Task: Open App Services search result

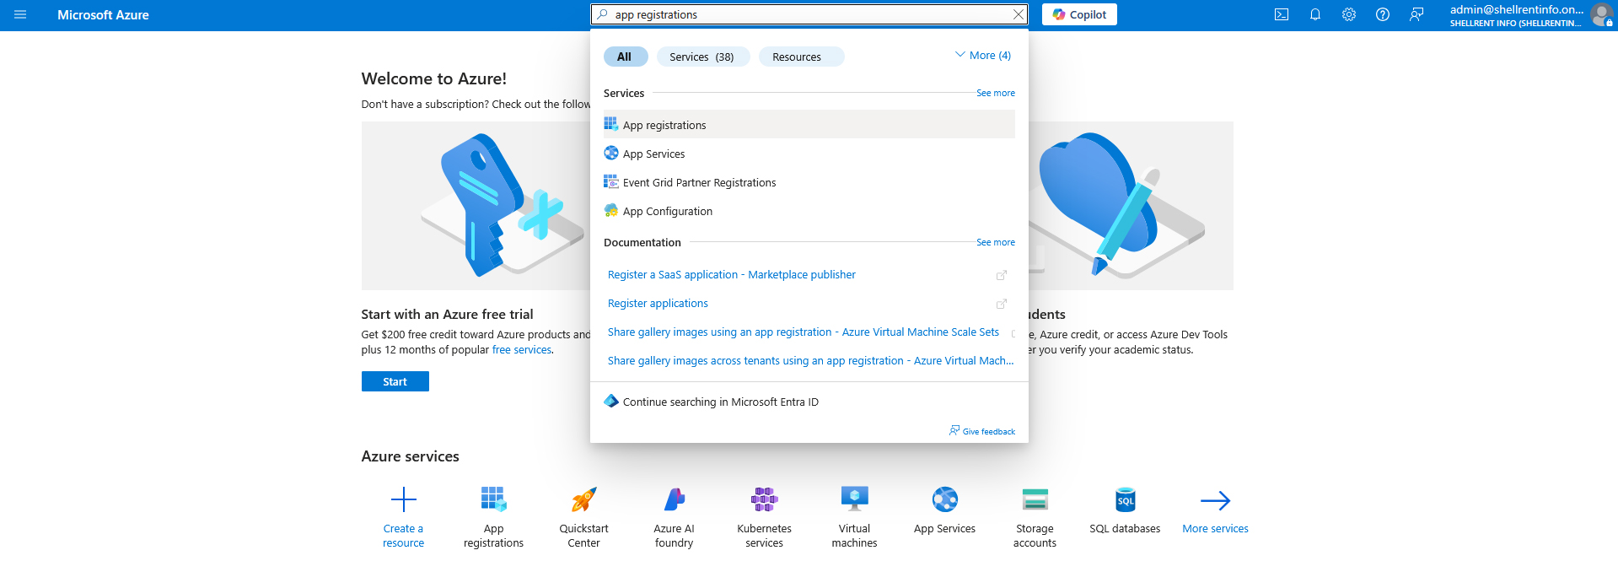Action: pos(809,154)
